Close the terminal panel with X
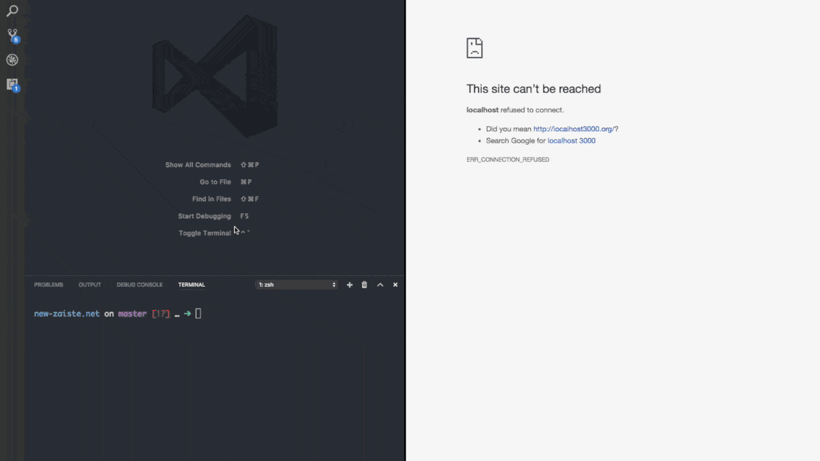Screen dimensions: 820x461 pos(395,285)
